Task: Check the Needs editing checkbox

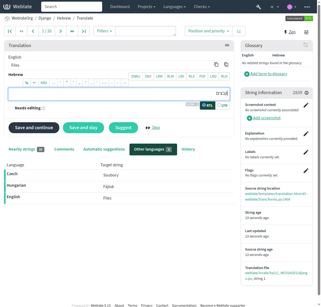Action: [x=10, y=108]
